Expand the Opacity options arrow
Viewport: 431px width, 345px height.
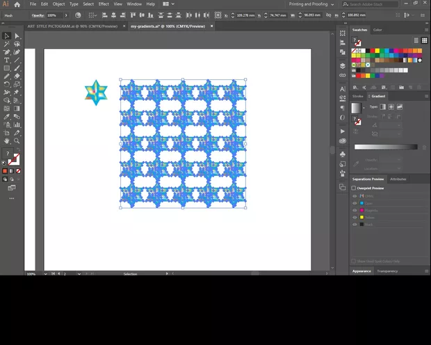click(67, 15)
